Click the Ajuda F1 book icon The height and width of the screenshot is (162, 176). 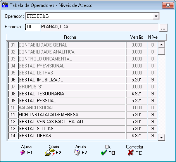click(22, 153)
